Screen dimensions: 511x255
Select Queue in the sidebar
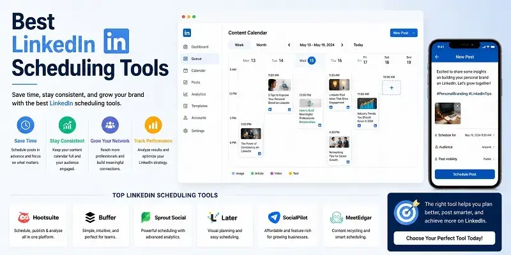click(199, 59)
